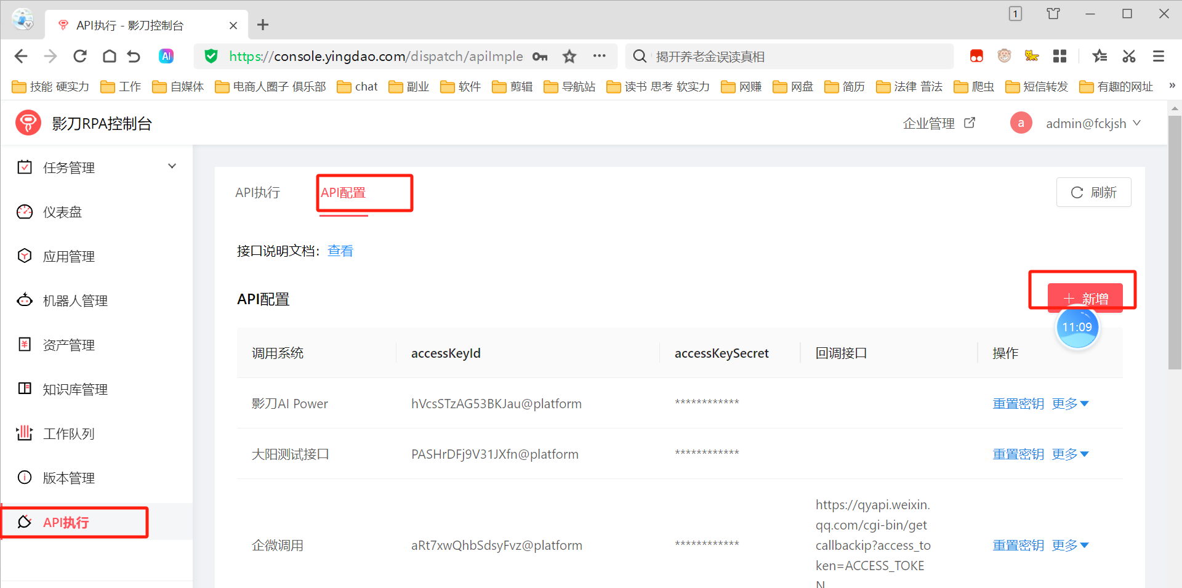Click the browser back arrow

(21, 57)
